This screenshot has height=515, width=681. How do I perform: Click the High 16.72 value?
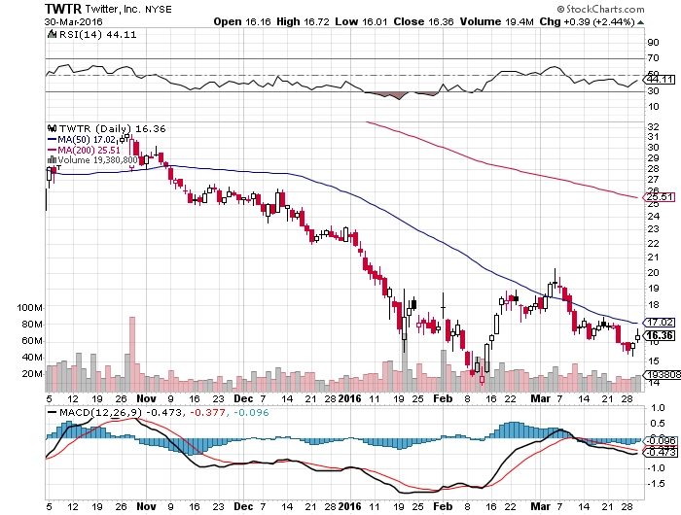point(303,21)
